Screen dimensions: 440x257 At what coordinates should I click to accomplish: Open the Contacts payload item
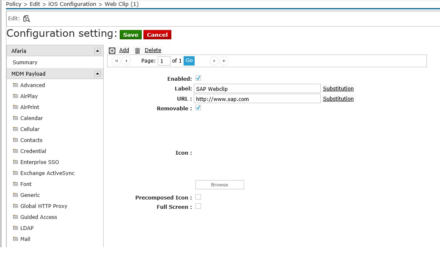click(x=31, y=140)
